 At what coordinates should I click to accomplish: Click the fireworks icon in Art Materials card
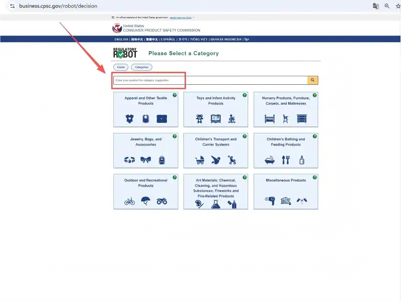(x=232, y=204)
